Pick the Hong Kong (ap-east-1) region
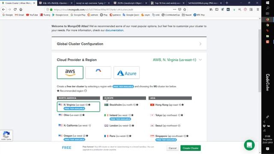 coord(167,105)
